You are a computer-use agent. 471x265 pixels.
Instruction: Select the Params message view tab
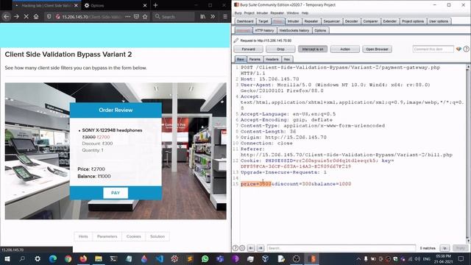tap(255, 59)
